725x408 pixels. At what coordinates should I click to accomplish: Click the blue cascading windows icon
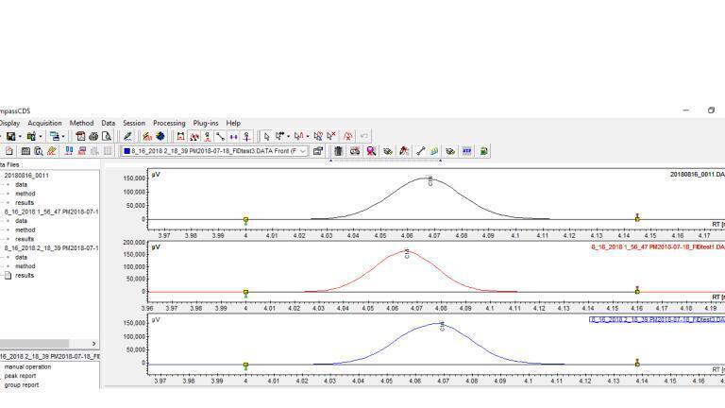click(x=54, y=136)
